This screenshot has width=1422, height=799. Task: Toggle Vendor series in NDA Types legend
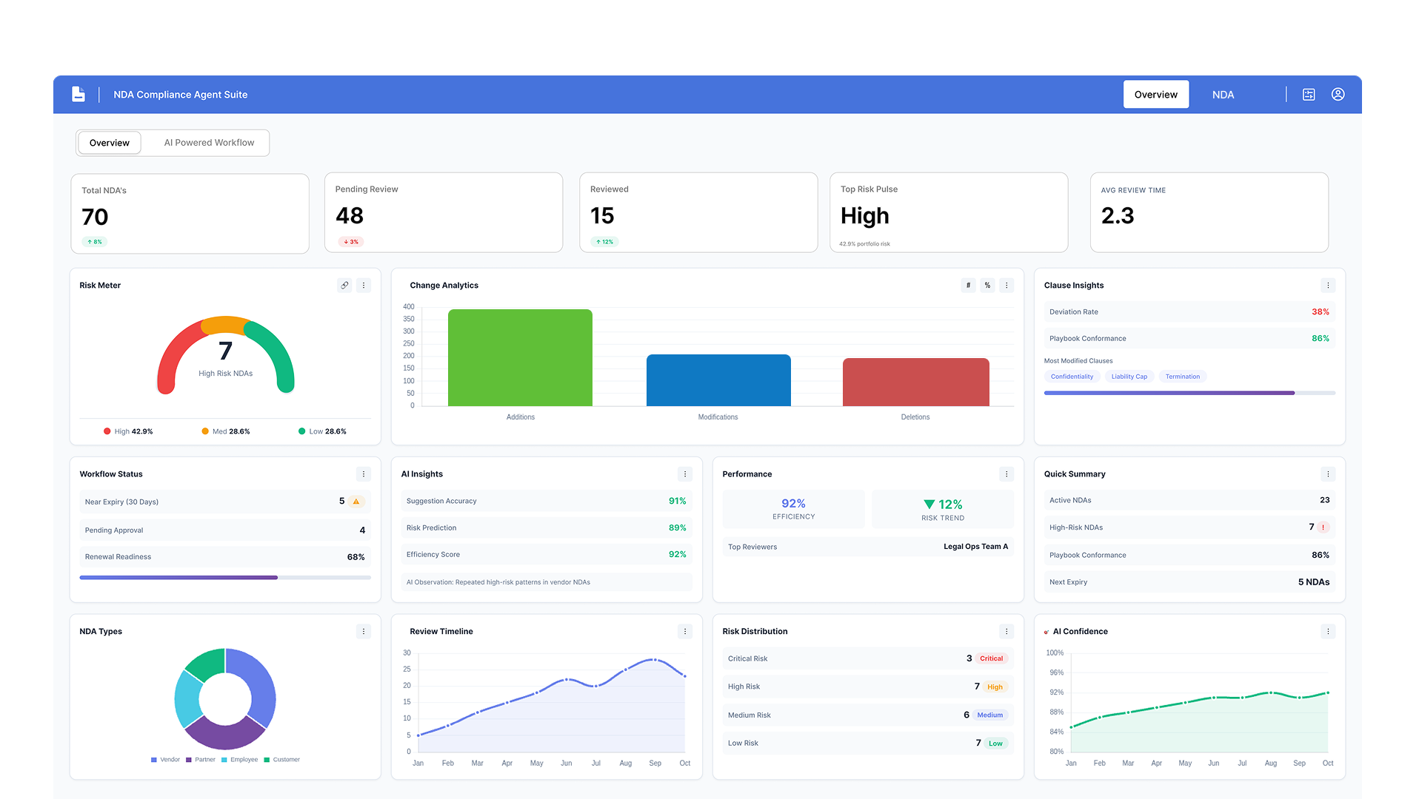pyautogui.click(x=165, y=760)
